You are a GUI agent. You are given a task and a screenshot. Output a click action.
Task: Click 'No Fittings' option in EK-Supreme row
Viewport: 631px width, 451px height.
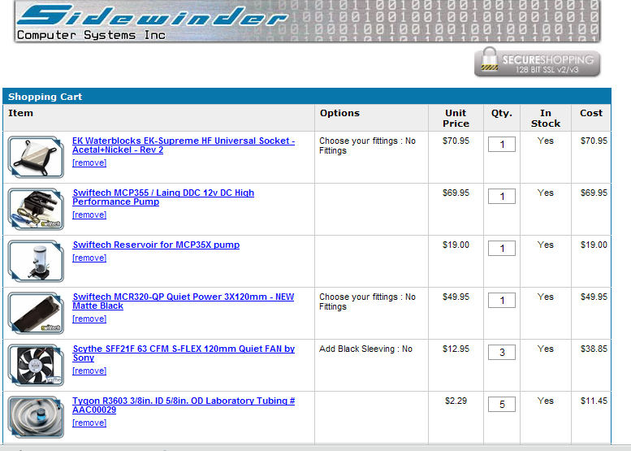tap(367, 145)
